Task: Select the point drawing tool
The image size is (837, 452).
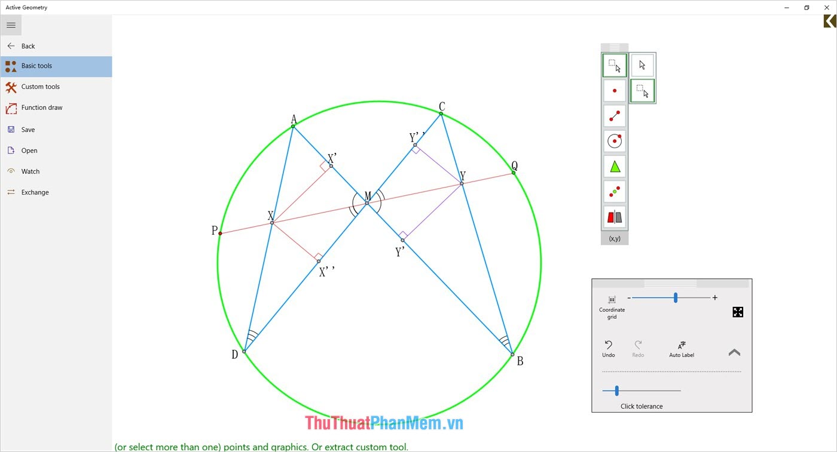Action: point(615,91)
